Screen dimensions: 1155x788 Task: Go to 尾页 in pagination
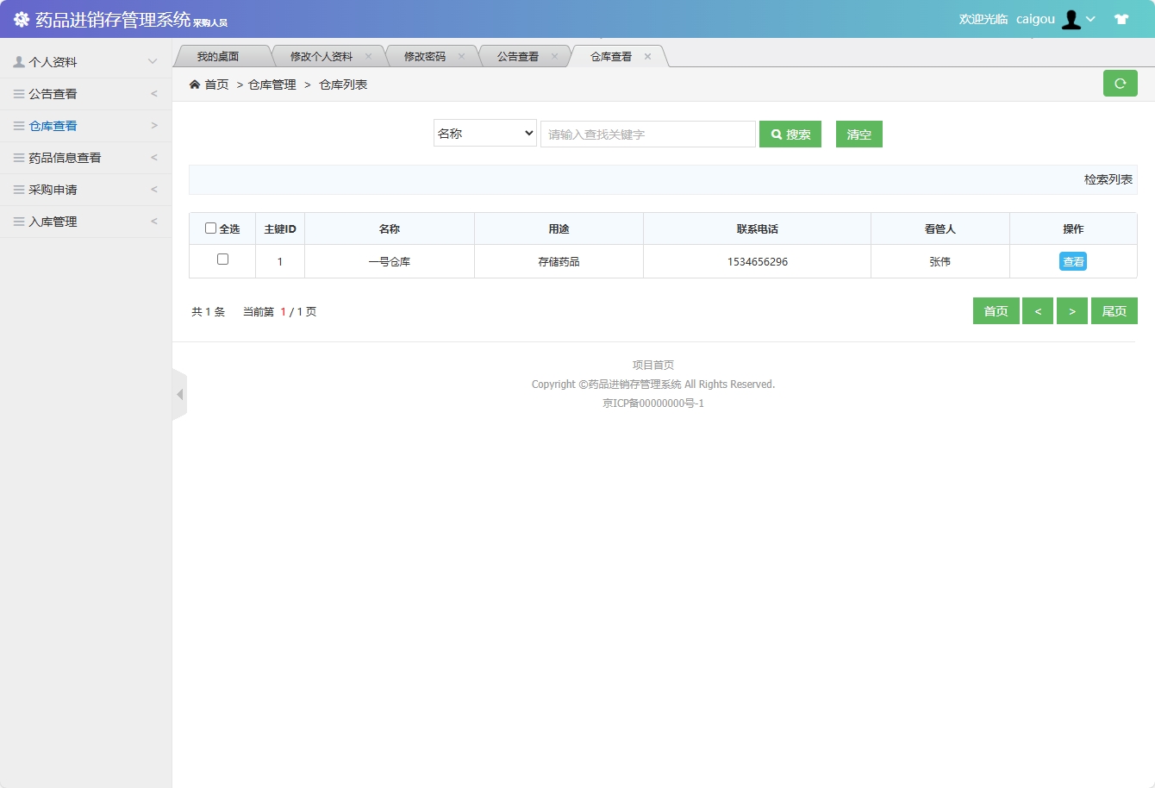(1114, 310)
